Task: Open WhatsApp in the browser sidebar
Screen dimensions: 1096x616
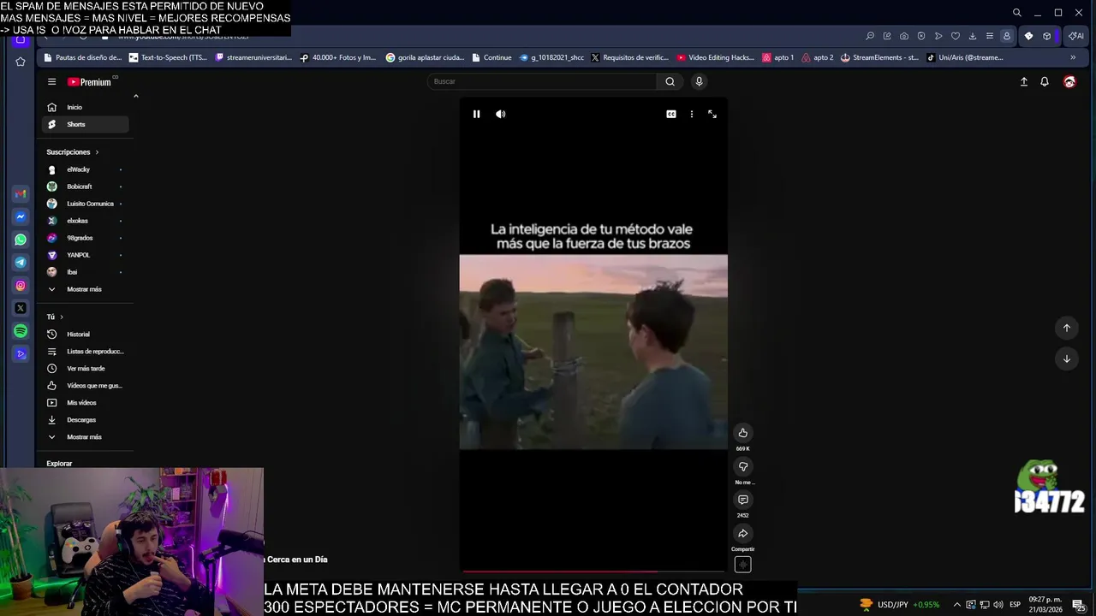Action: click(21, 240)
